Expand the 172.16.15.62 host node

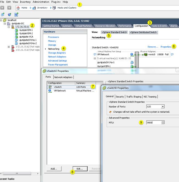coord(9,47)
